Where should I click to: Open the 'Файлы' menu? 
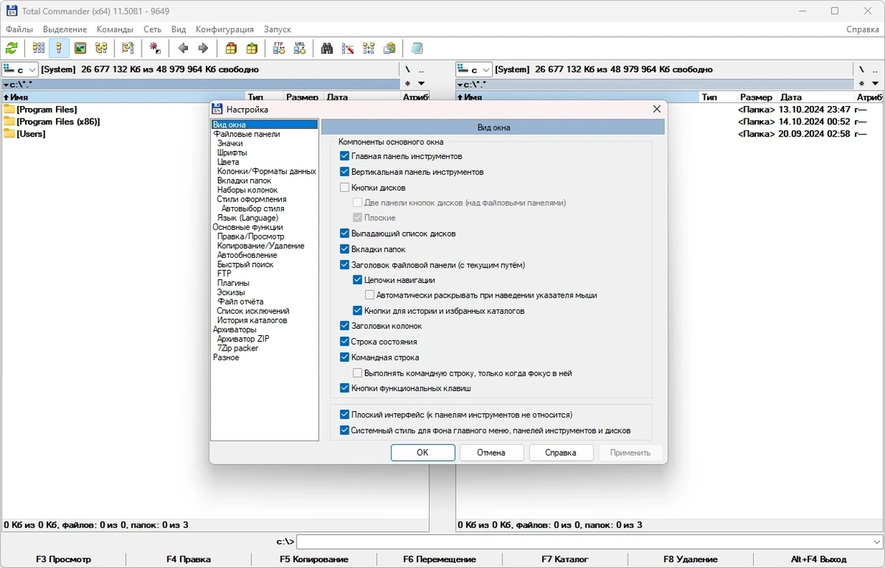20,29
